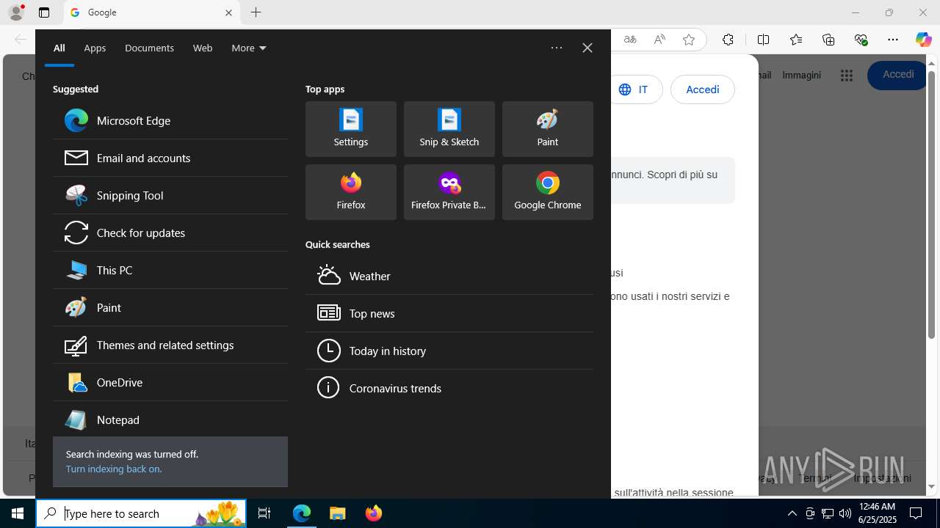
Task: Open Paint tile in Top apps
Action: (x=548, y=129)
